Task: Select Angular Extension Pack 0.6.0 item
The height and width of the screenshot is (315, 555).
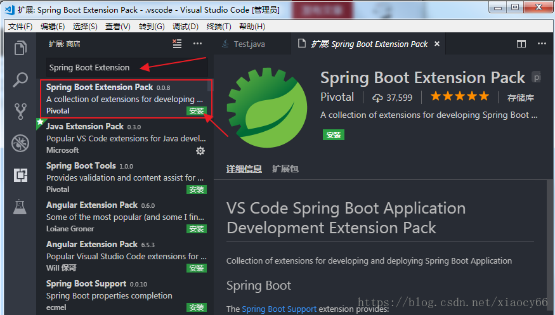Action: [124, 217]
